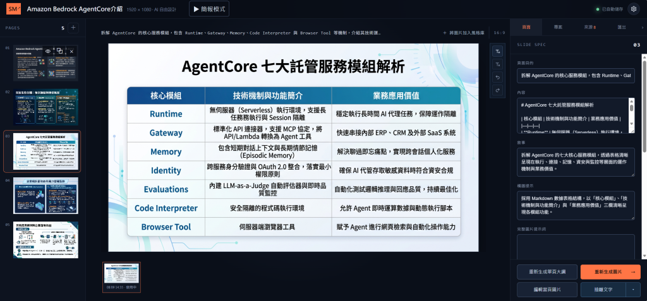Click the 已自動儲存 status indicator

[609, 9]
